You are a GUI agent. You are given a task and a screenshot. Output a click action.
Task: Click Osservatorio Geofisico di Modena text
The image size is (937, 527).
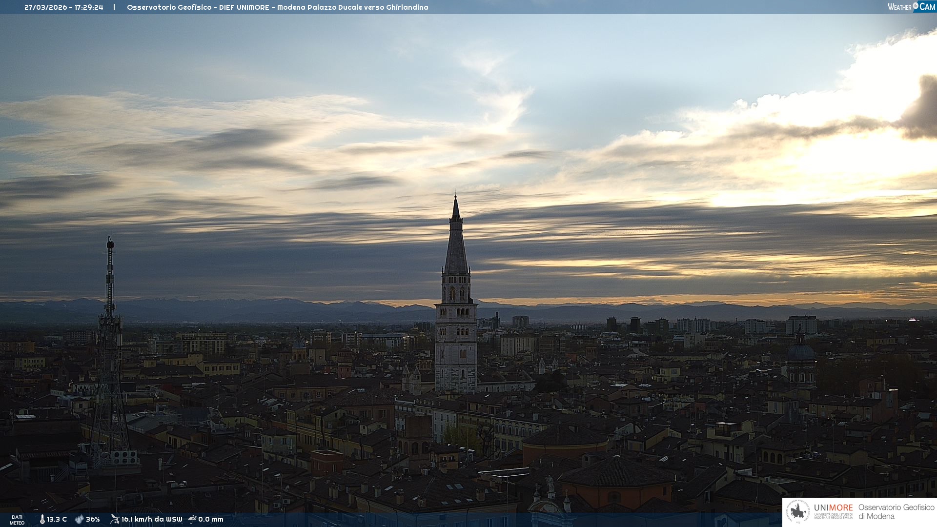(896, 512)
